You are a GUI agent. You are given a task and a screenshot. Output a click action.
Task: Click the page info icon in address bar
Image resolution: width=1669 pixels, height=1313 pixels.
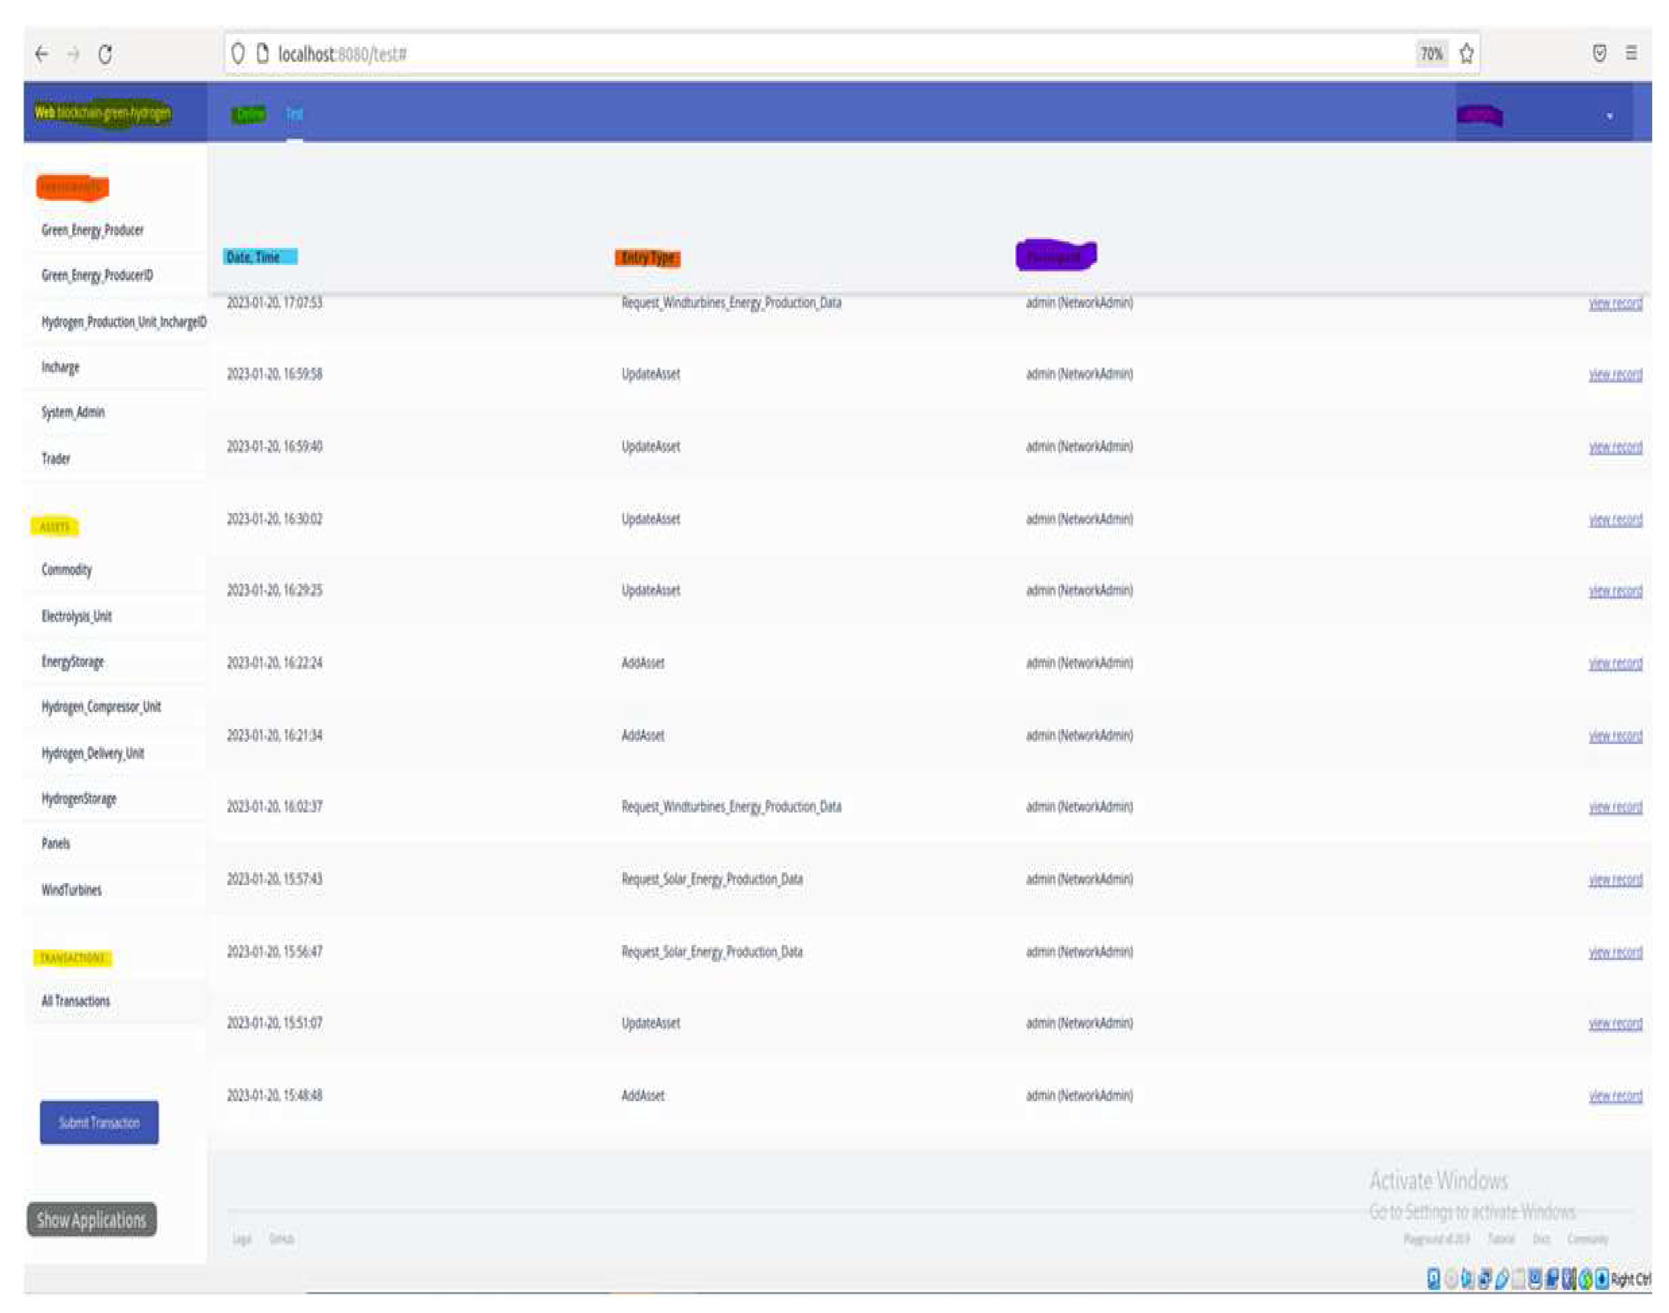[263, 54]
